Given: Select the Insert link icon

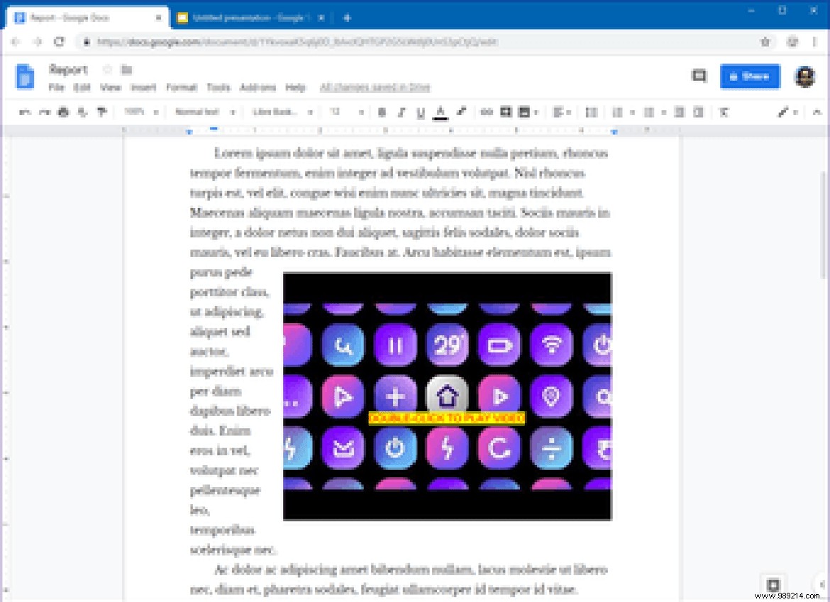Looking at the screenshot, I should 487,111.
